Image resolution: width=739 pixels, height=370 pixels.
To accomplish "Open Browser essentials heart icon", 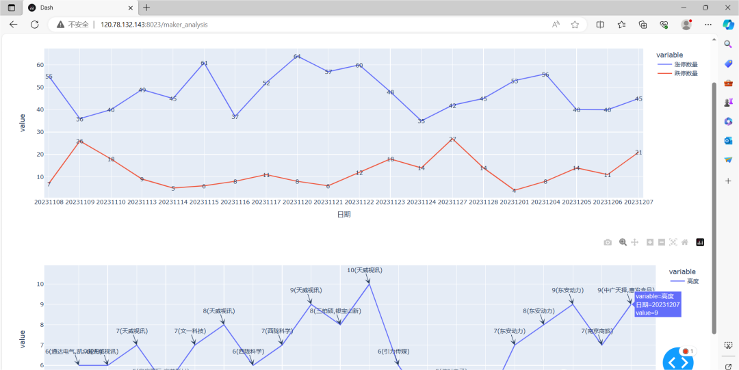I will point(664,25).
